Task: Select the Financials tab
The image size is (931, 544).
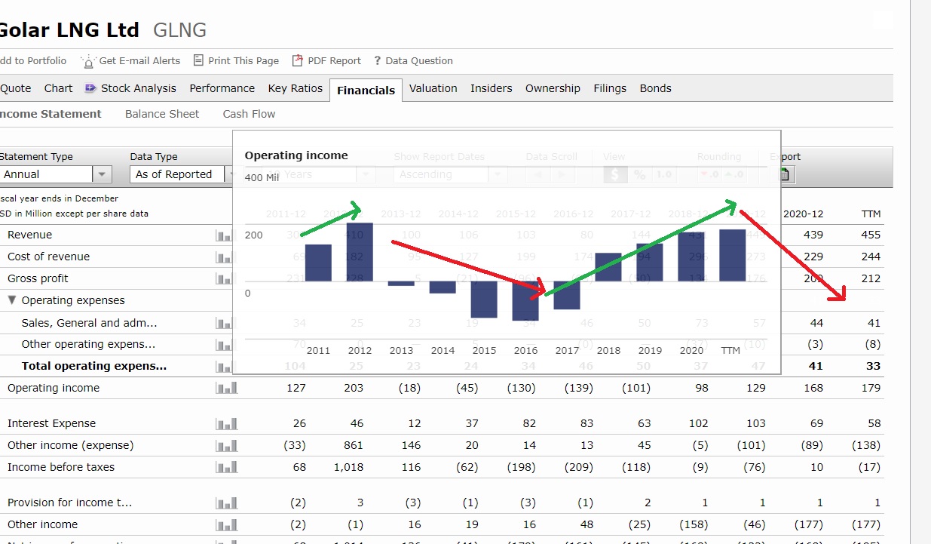Action: pos(366,90)
